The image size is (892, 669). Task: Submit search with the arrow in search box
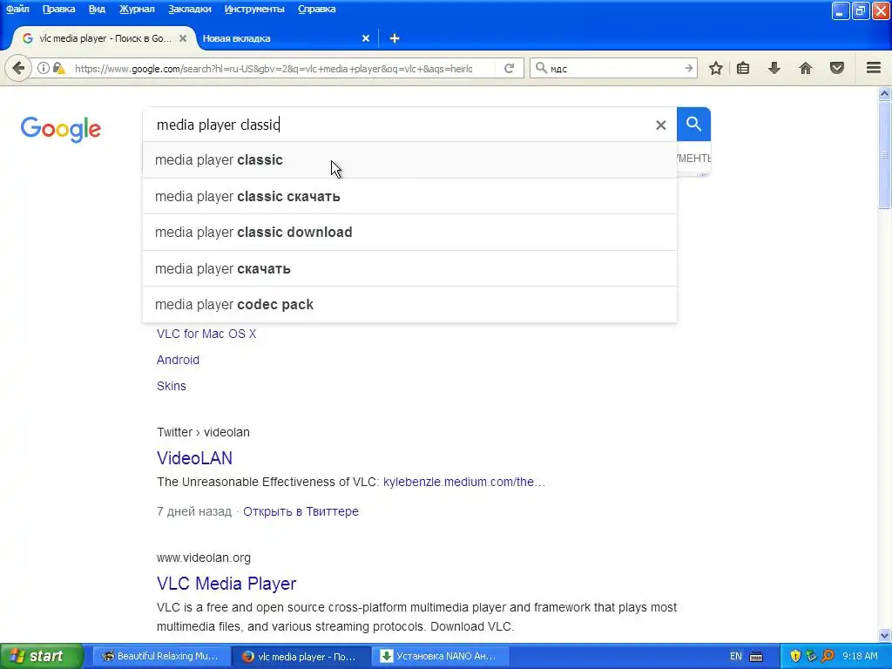pyautogui.click(x=688, y=68)
